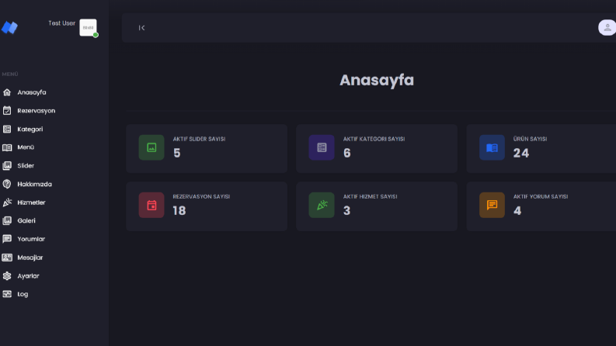Click the Log activity icon in the sidebar
616x346 pixels.
coord(7,294)
